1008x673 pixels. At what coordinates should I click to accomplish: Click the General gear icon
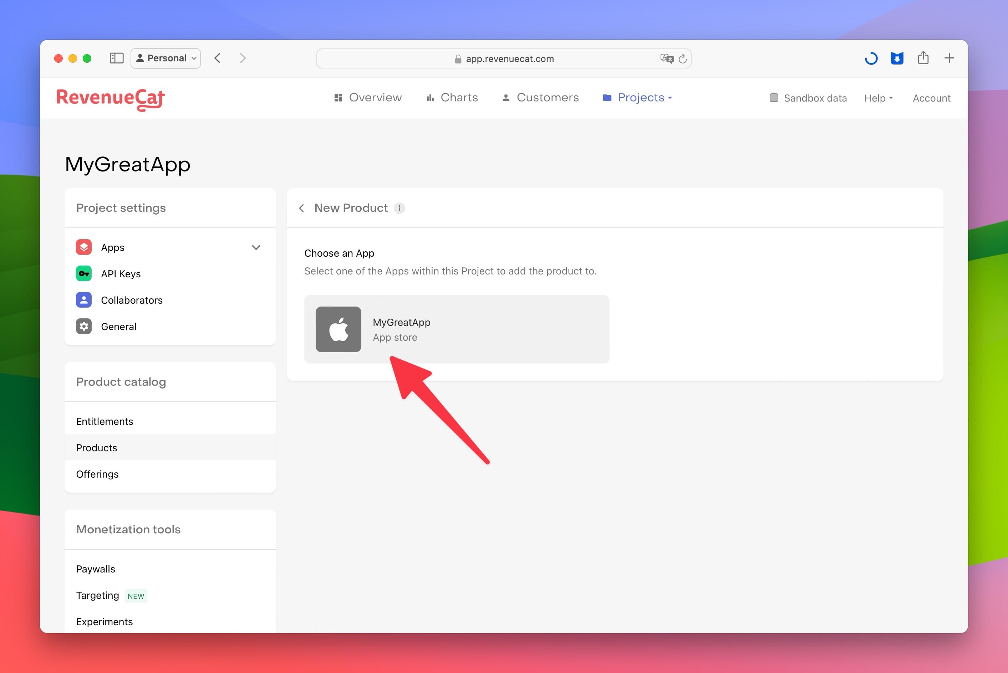(84, 326)
